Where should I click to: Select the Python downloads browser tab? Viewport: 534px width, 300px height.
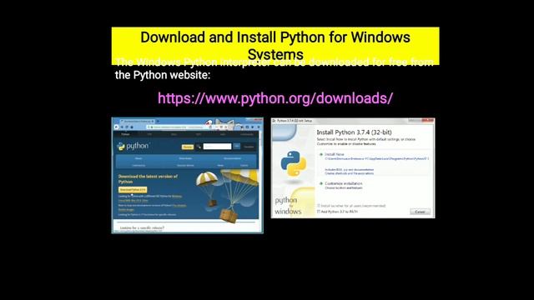tap(138, 121)
